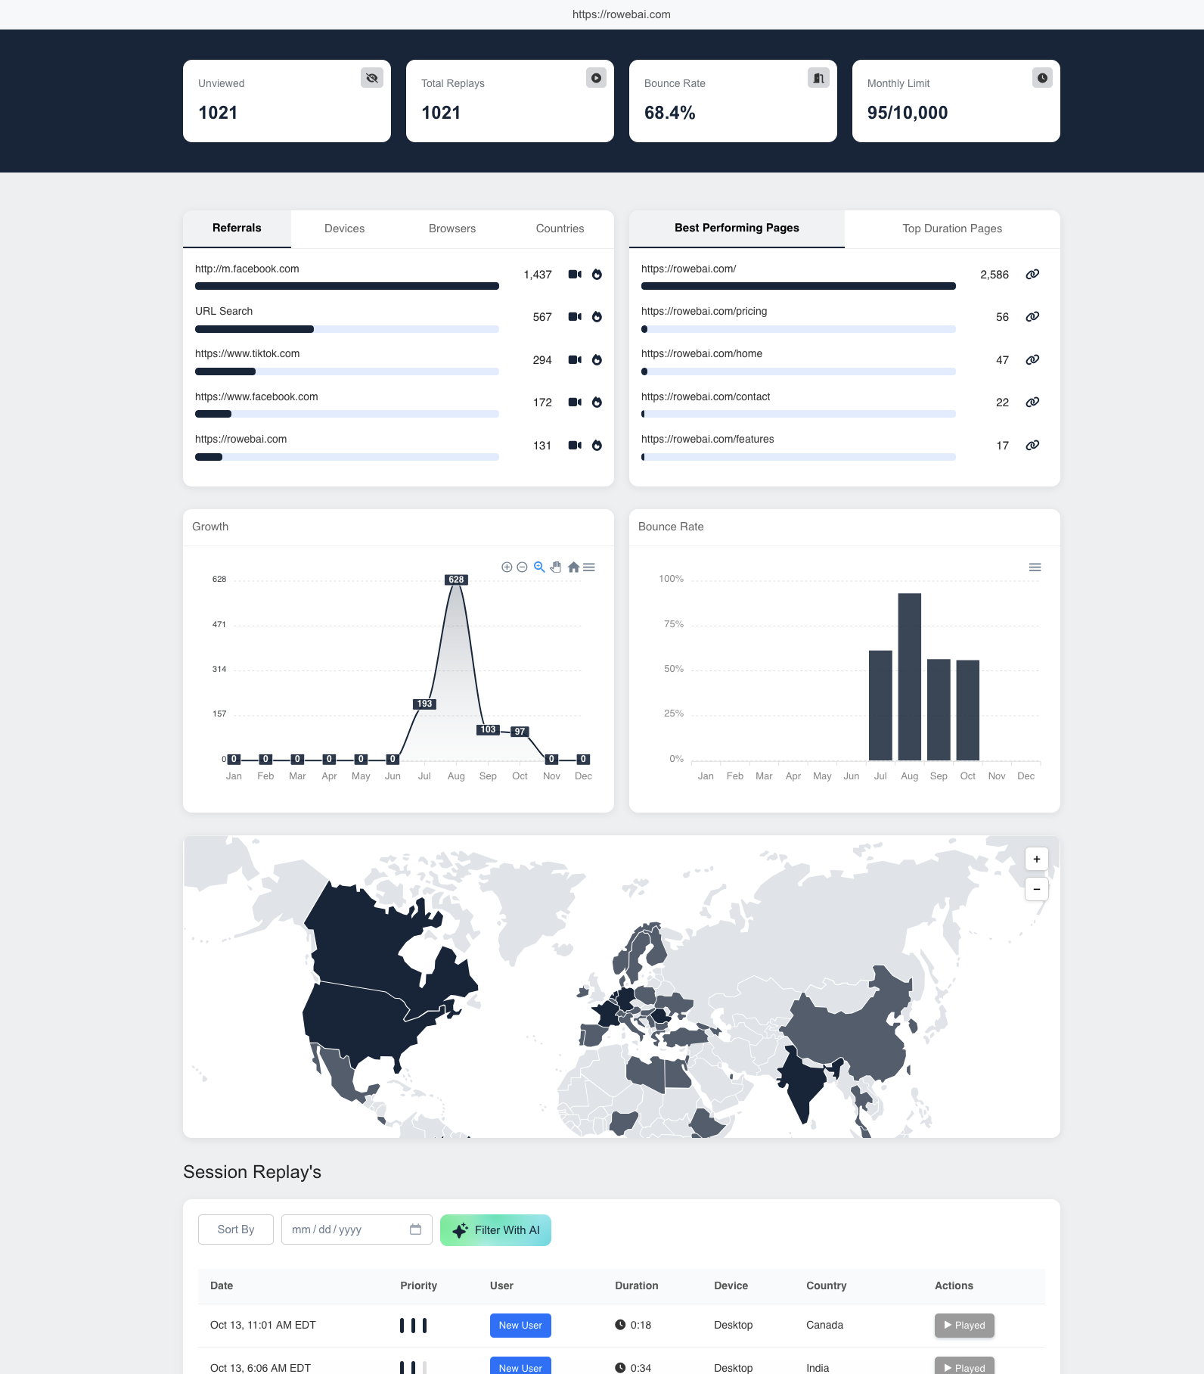Click link icon for https://rowebai.com/features page
This screenshot has width=1204, height=1374.
[x=1032, y=446]
